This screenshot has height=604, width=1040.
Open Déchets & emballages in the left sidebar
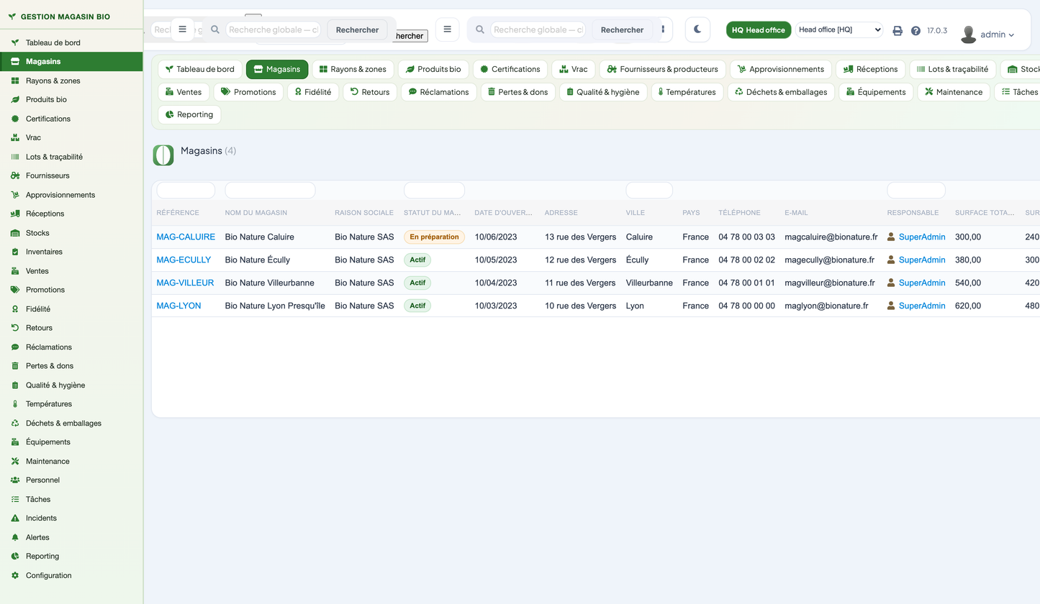click(x=71, y=423)
